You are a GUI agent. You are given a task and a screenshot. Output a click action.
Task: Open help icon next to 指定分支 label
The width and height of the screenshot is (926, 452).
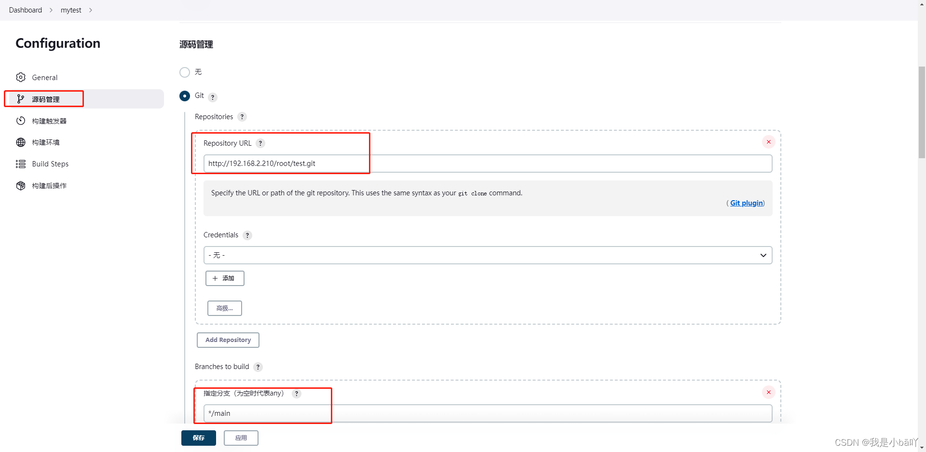tap(297, 394)
